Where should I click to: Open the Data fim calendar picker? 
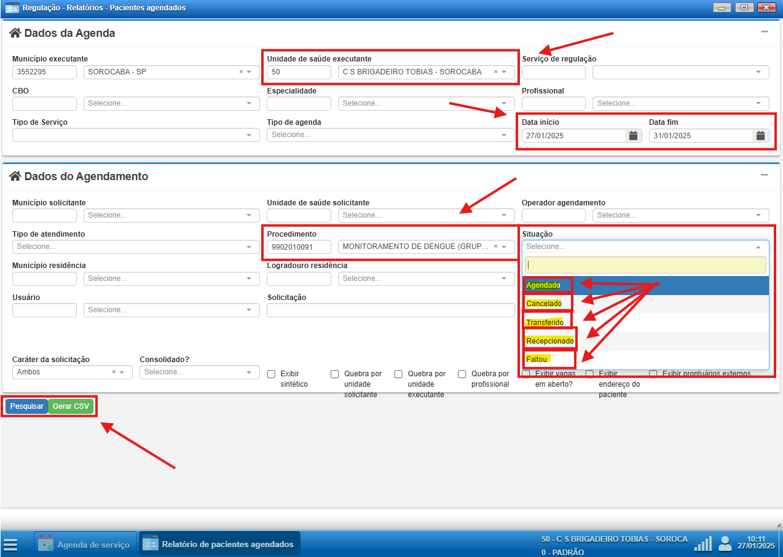(x=760, y=136)
